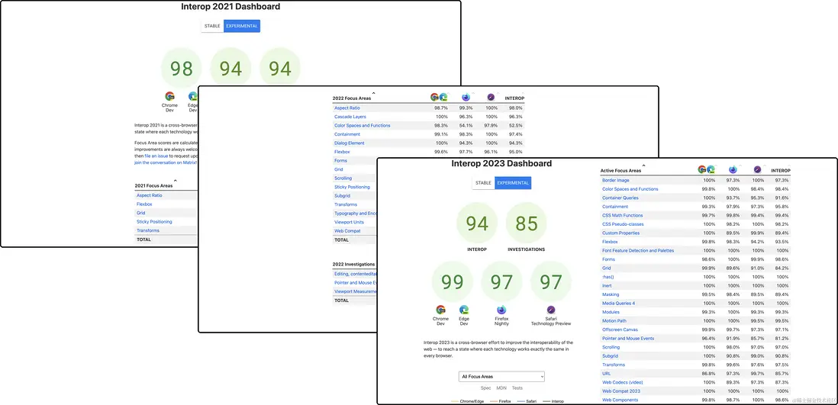838x405 pixels.
Task: Open CSS Pseudo-classes link
Action: 623,224
